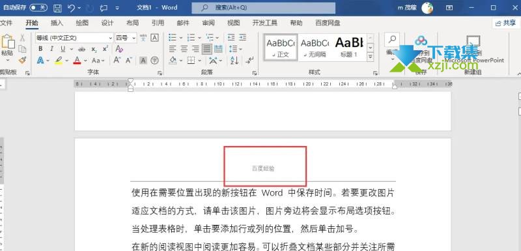
Task: Open line spacing dropdown
Action: pyautogui.click(x=235, y=49)
